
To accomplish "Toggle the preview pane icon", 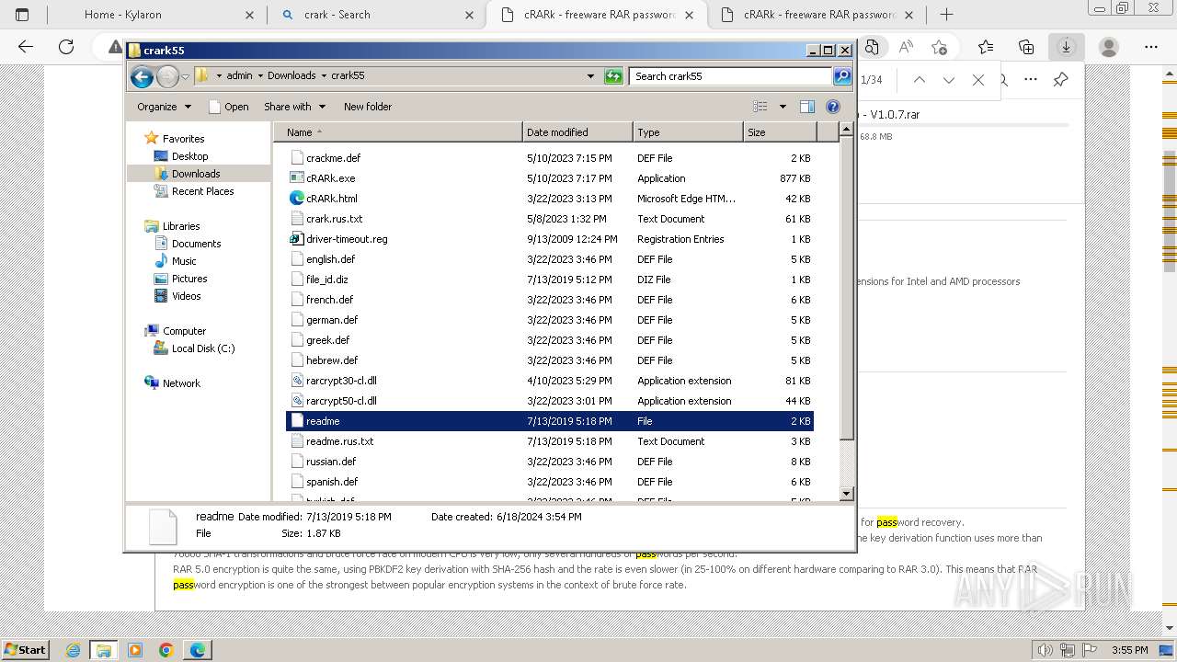I will pyautogui.click(x=807, y=107).
